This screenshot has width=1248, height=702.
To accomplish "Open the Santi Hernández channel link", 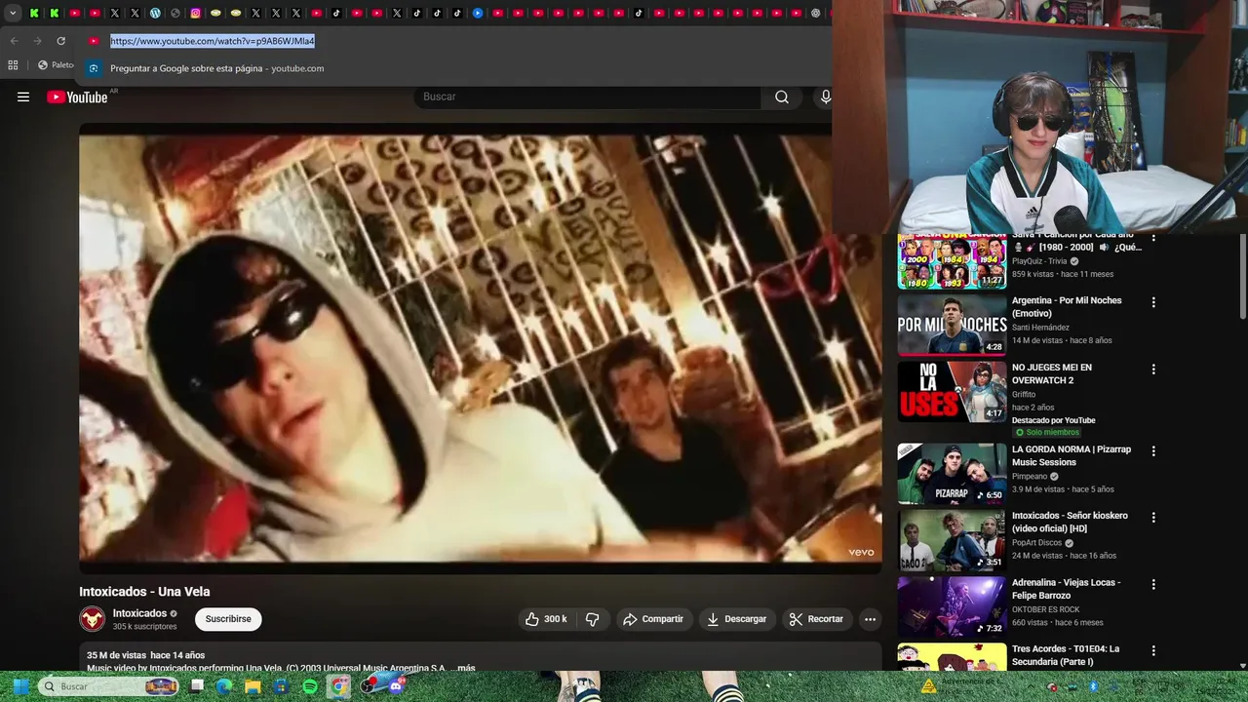I will 1040,328.
